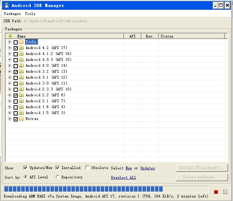This screenshot has width=233, height=201.
Task: Click the Rev. column header
Action: [x=150, y=36]
